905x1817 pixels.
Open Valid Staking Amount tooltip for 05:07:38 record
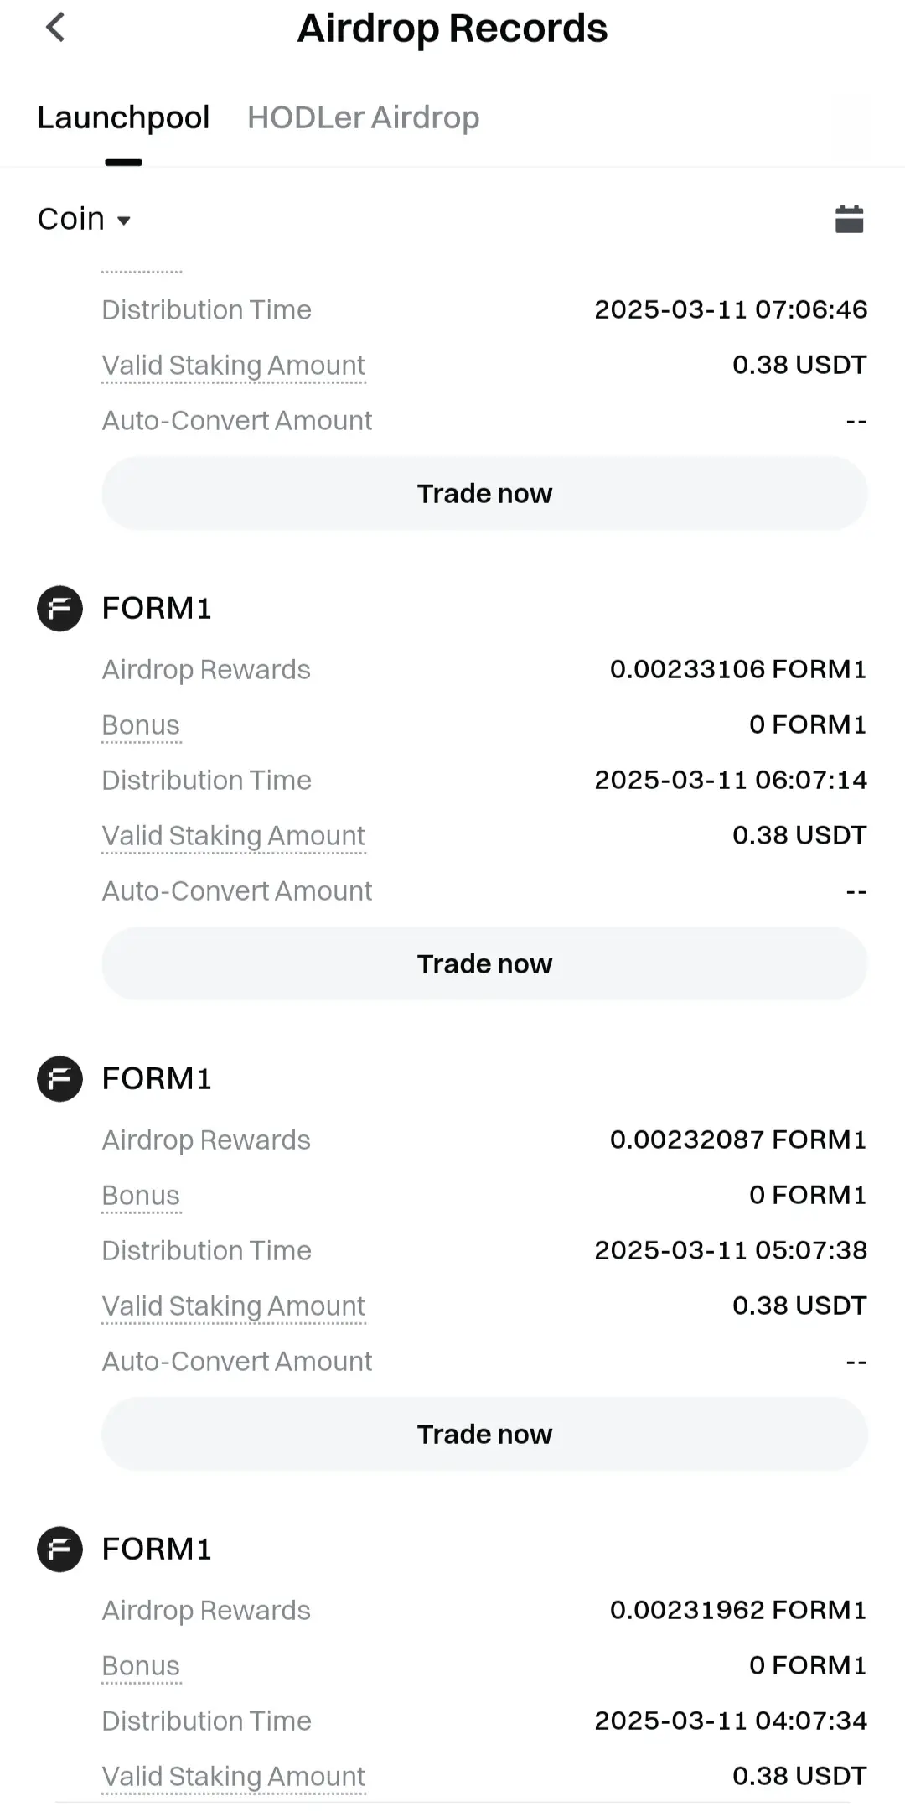(234, 1306)
